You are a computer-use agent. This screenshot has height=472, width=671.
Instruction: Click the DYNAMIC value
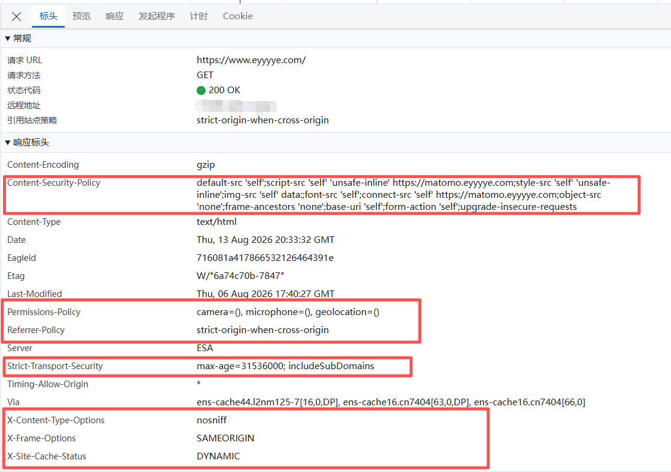coord(218,456)
